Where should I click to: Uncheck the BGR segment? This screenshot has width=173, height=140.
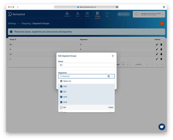tap(61, 102)
